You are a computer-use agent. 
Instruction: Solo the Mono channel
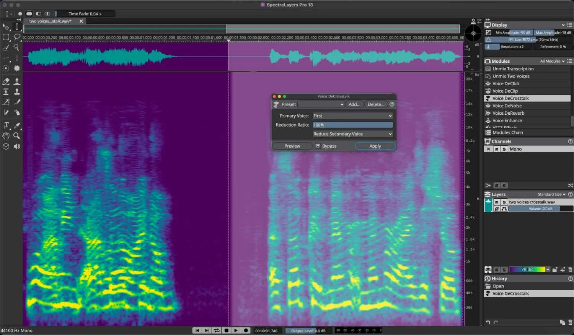tap(504, 149)
